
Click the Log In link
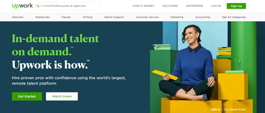(216, 6)
